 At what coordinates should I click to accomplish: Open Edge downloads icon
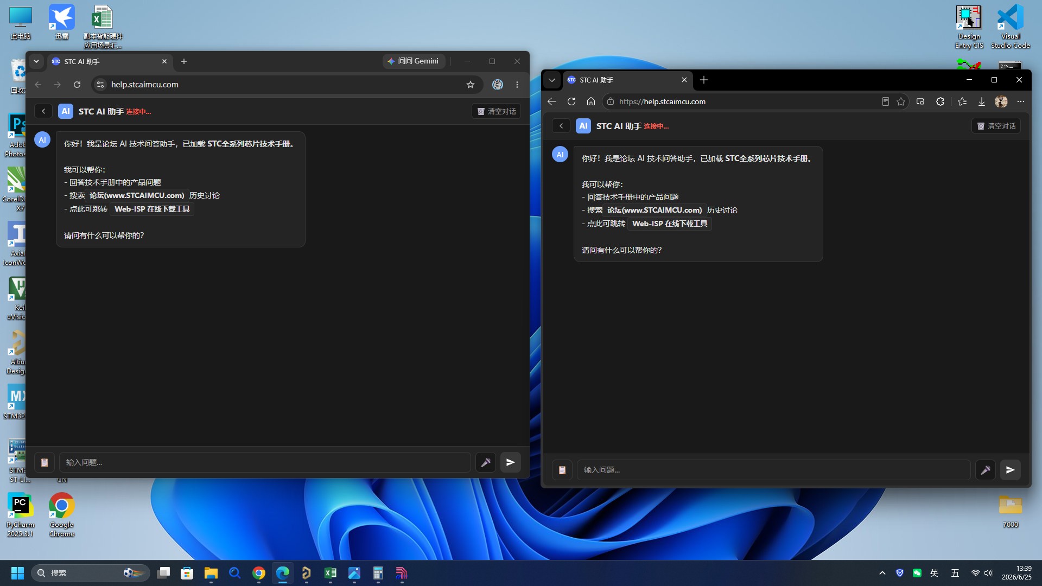981,101
